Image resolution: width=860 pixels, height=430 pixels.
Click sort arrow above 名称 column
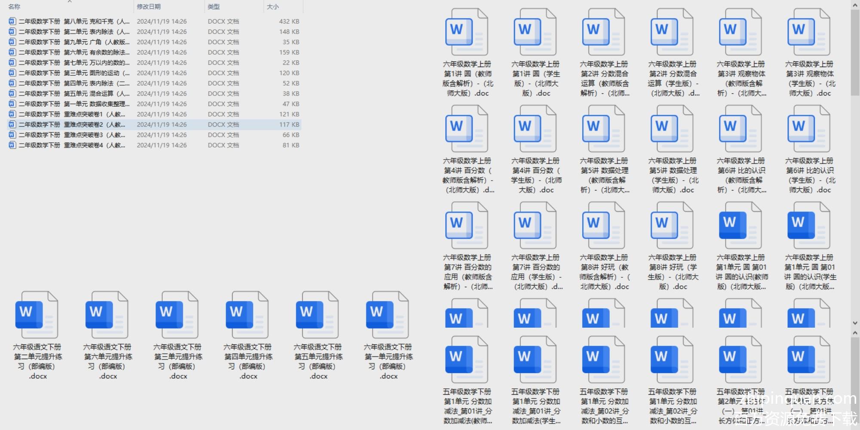tap(70, 2)
